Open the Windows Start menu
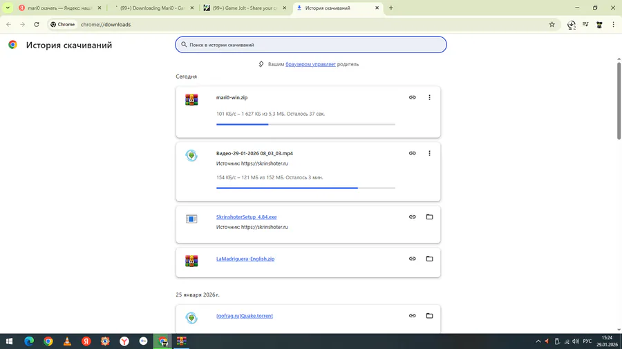The height and width of the screenshot is (349, 622). point(10,341)
